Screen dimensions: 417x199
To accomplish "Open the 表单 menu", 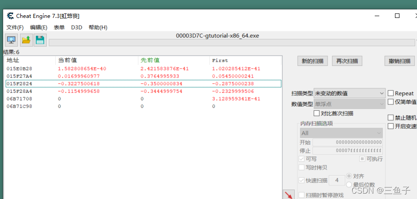I will [59, 27].
